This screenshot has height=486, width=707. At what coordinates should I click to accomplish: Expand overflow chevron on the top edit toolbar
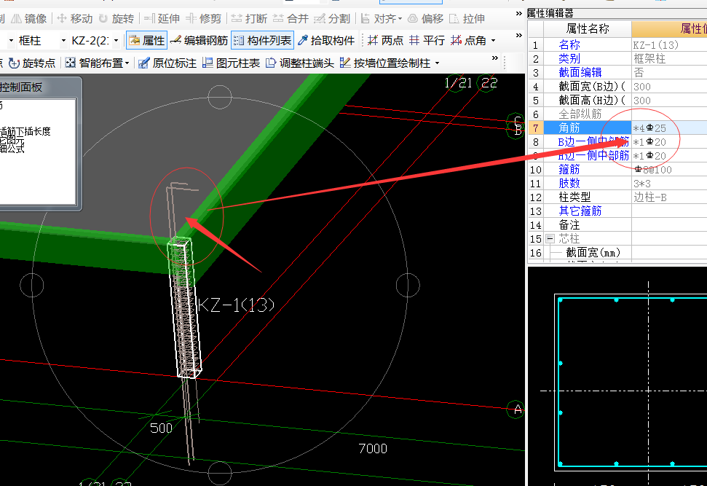pyautogui.click(x=519, y=14)
